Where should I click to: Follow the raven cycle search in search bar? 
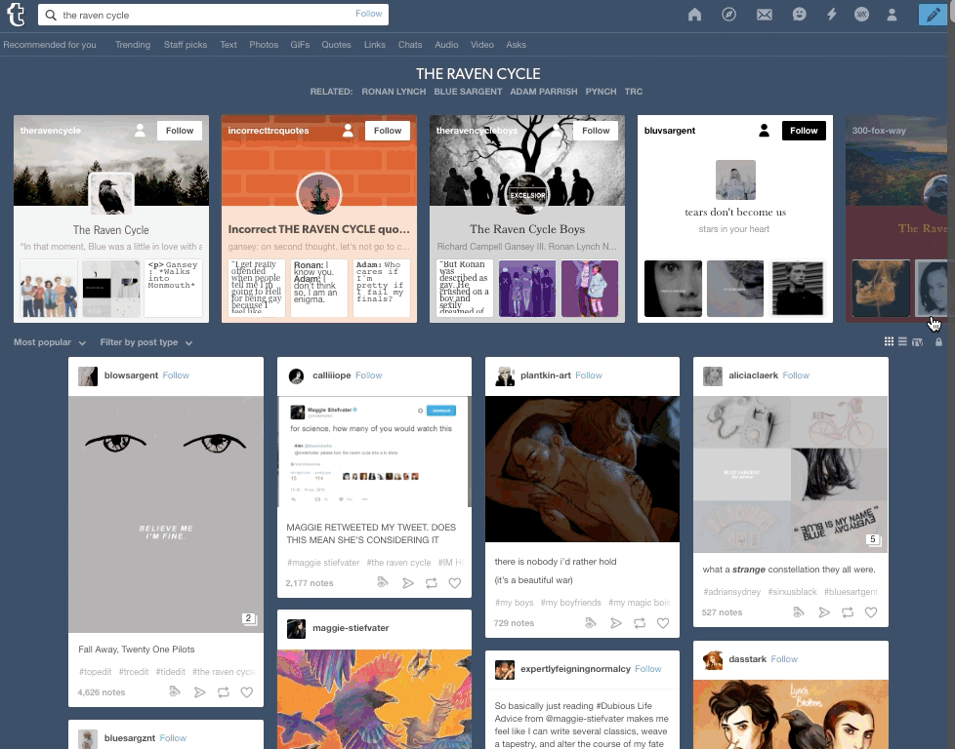coord(368,14)
